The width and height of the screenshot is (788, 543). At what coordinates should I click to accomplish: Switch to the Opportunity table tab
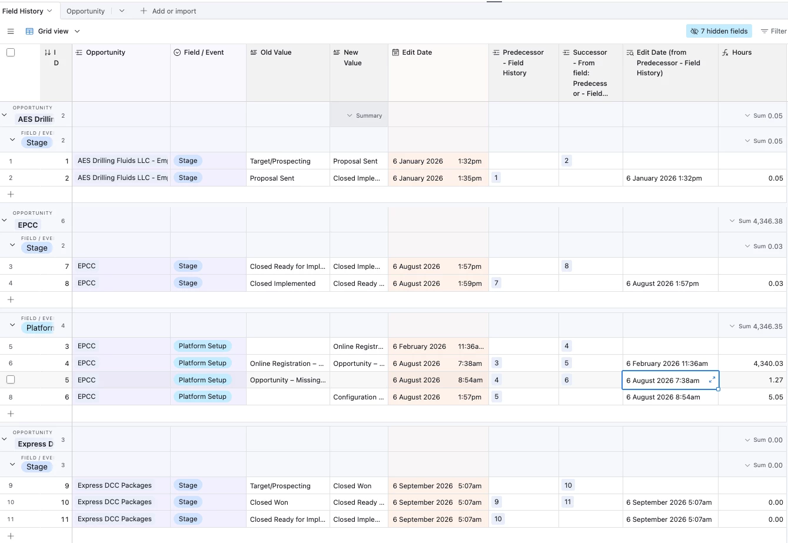[85, 11]
